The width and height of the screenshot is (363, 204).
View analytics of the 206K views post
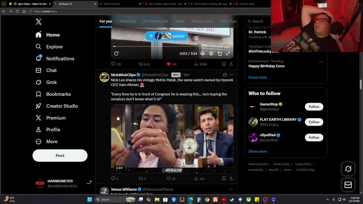tap(201, 64)
